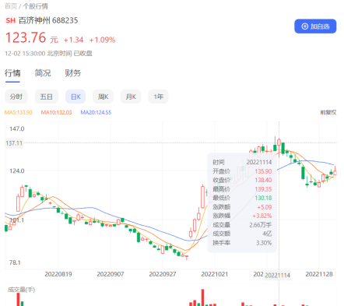The height and width of the screenshot is (306, 344).
Task: Select the 五日 chart period
Action: [47, 97]
